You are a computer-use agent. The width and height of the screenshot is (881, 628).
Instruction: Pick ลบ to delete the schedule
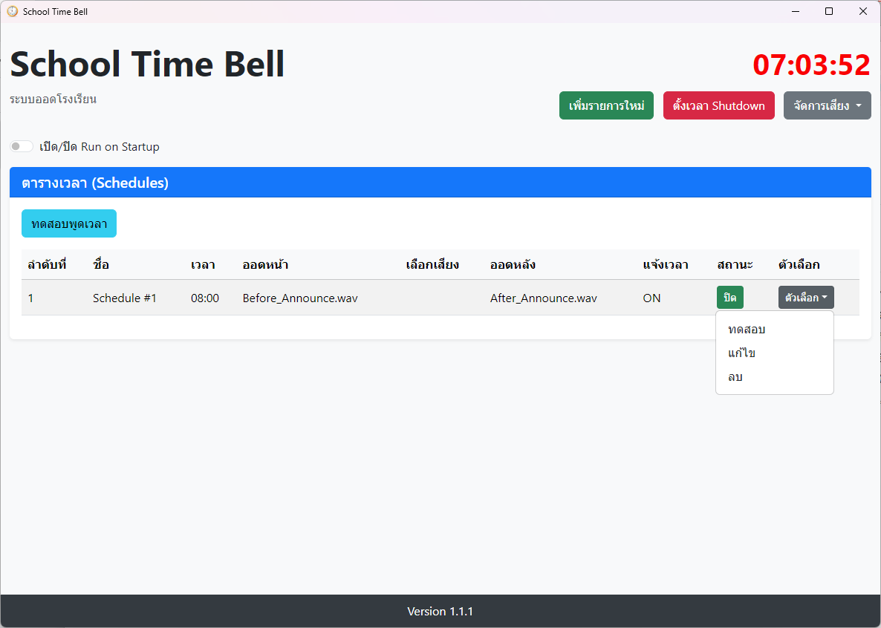click(x=735, y=377)
